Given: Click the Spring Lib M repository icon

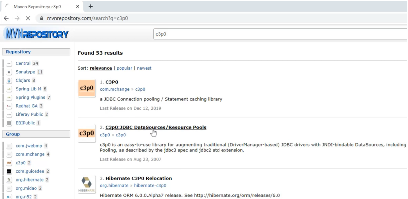Looking at the screenshot, I should (10, 89).
